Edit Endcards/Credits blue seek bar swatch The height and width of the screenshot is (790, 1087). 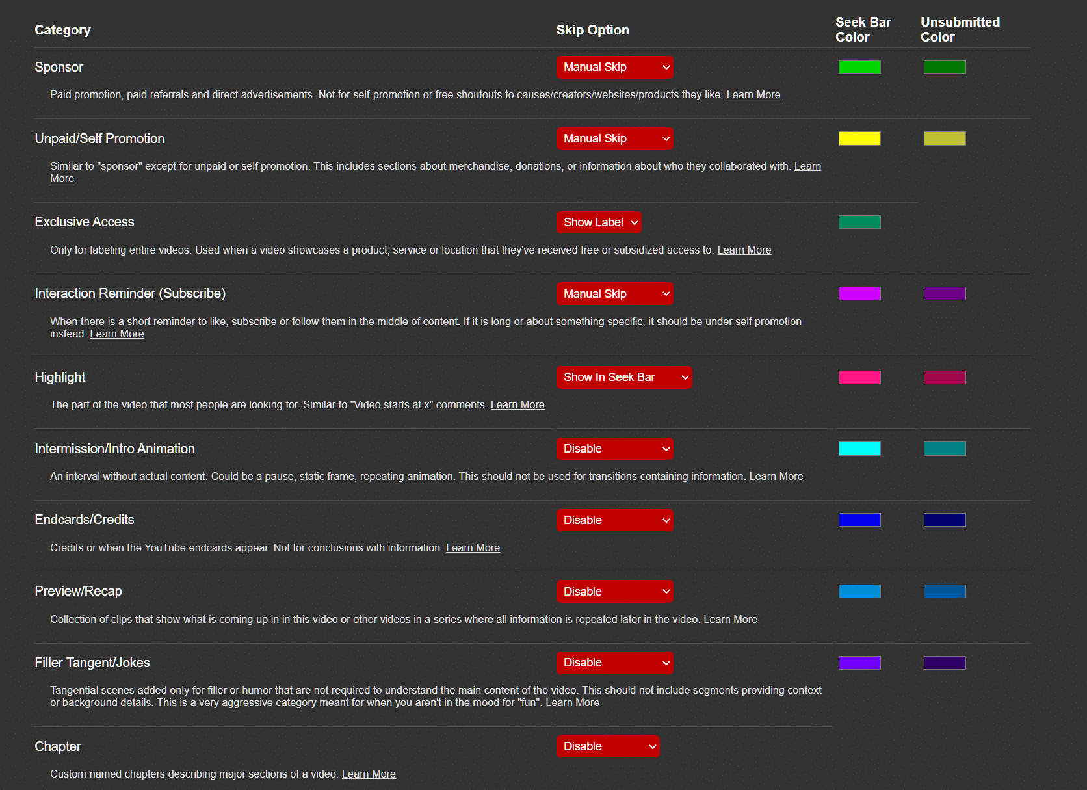click(x=859, y=520)
